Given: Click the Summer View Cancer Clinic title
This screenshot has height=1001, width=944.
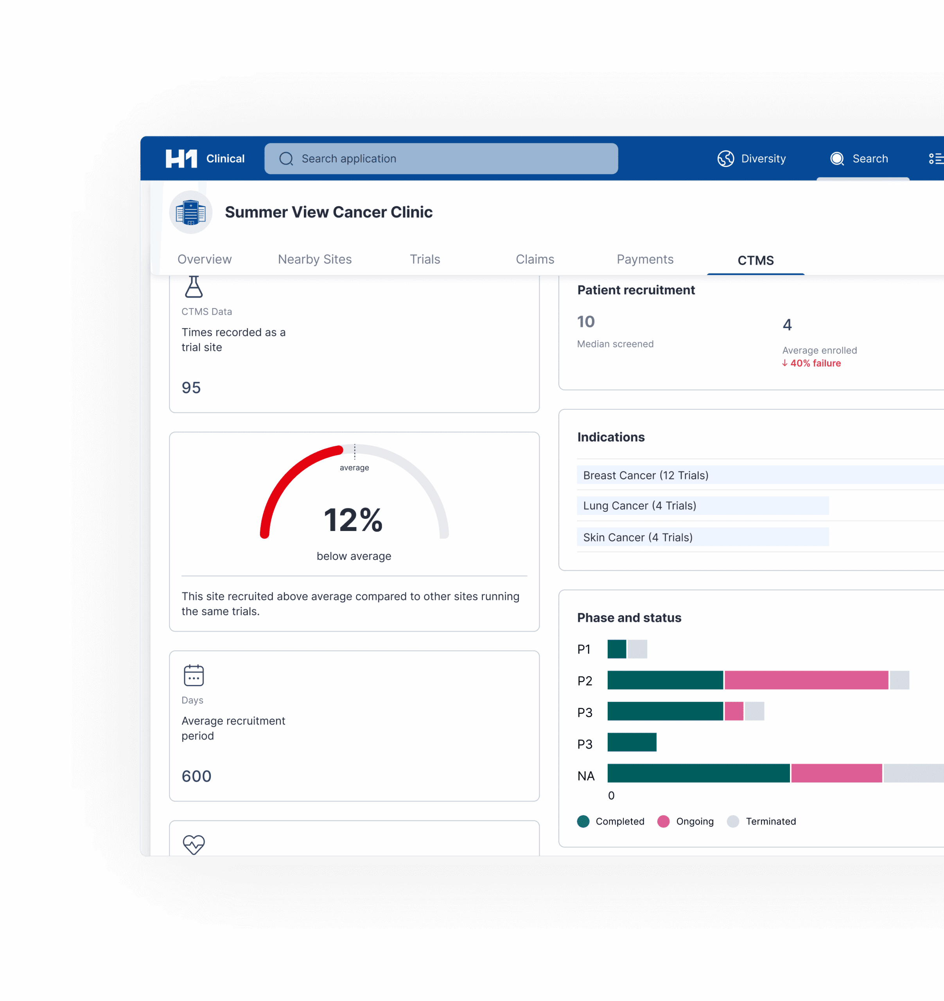Looking at the screenshot, I should point(329,212).
